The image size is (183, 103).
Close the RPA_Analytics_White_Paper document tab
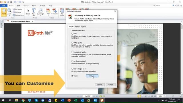(x=32, y=21)
